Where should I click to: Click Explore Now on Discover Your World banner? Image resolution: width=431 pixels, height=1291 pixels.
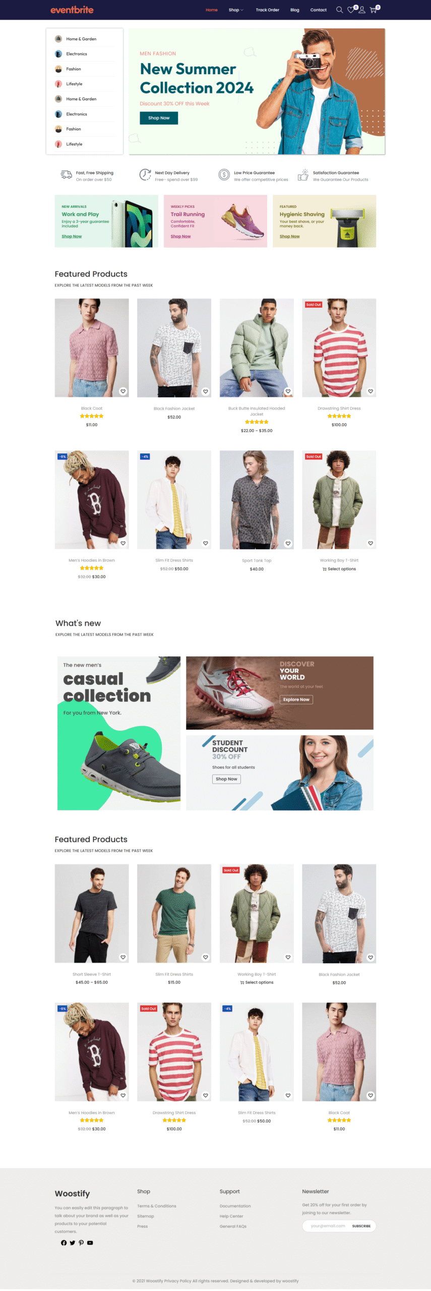coord(296,699)
